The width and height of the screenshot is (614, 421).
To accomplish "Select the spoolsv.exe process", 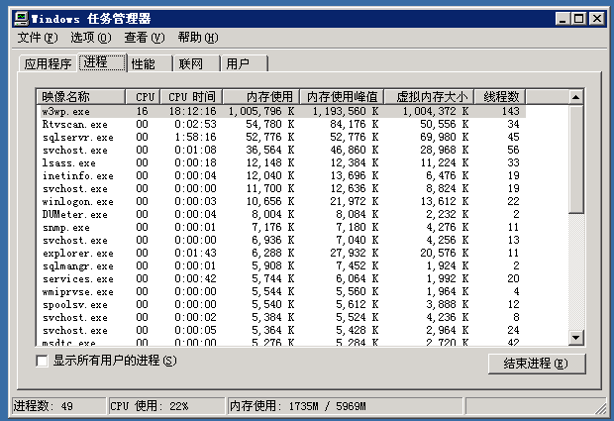I will point(281,305).
